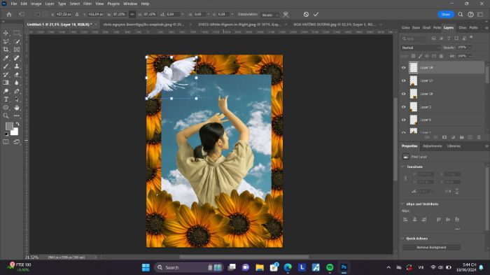Image resolution: width=490 pixels, height=275 pixels.
Task: Open the Opacity value dropdown arrow
Action: point(470,48)
